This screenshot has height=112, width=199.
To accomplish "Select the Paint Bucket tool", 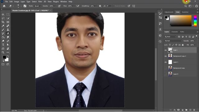I will tap(3, 37).
